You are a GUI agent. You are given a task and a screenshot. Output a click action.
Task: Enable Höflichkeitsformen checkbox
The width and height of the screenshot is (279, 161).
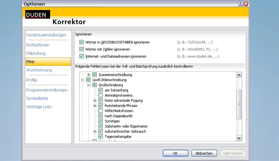pos(101,111)
